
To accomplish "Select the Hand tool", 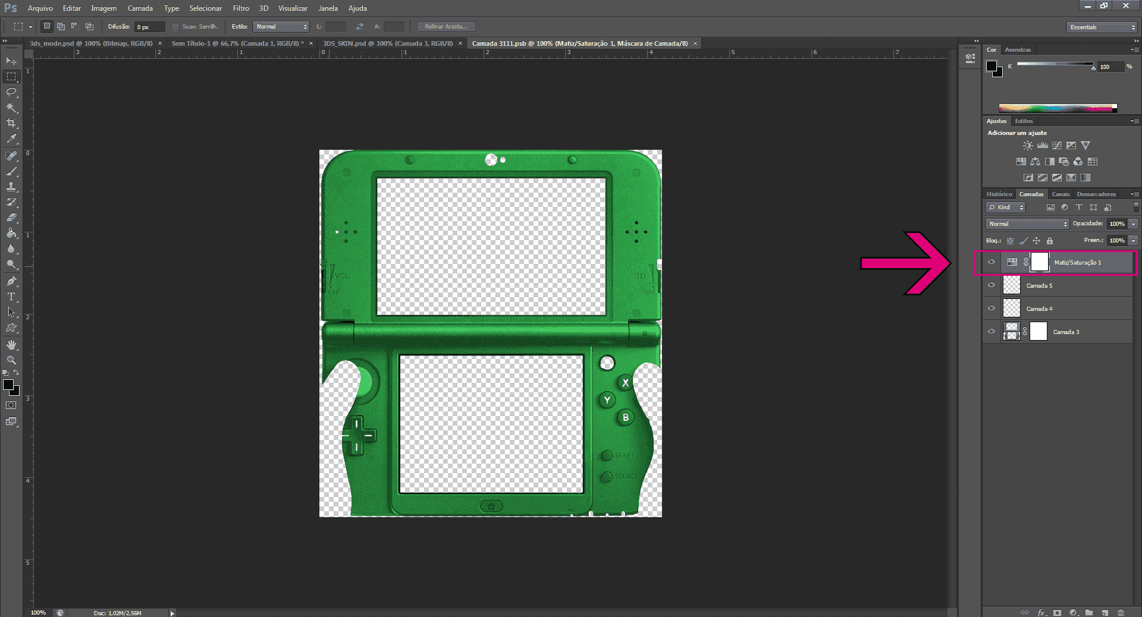I will [11, 345].
